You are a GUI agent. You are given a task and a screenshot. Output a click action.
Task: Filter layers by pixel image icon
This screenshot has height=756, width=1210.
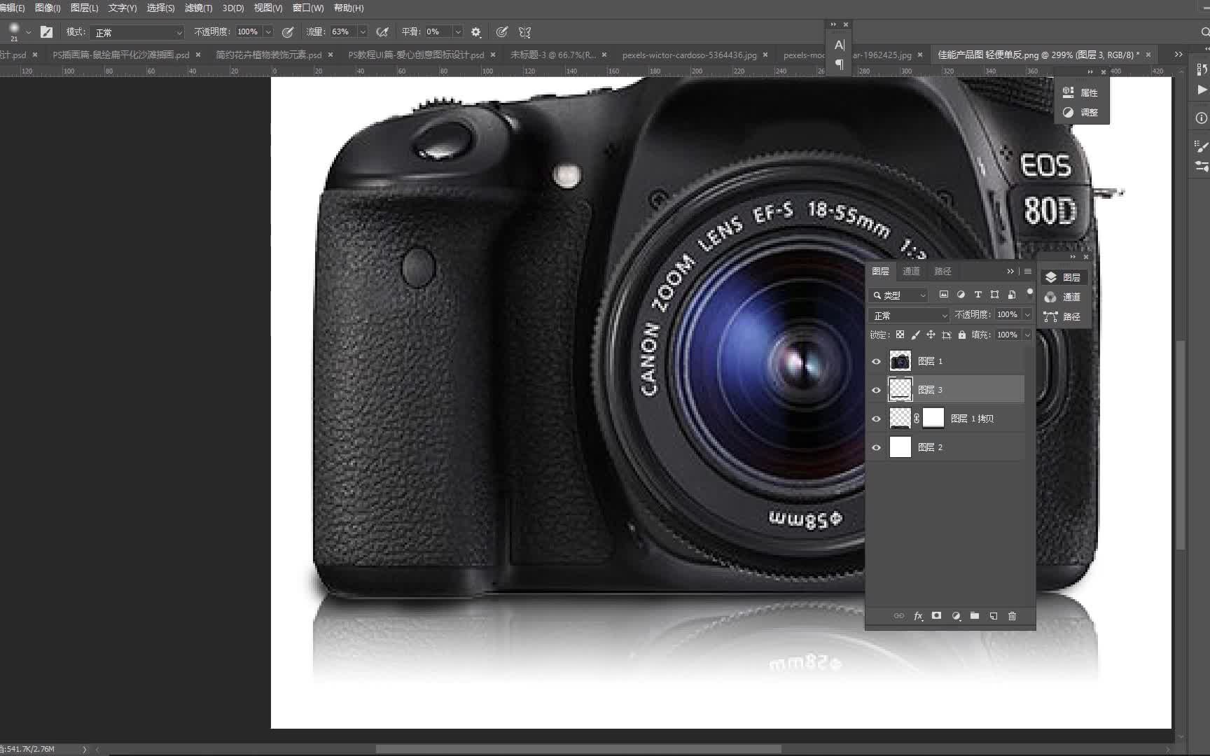pos(943,295)
